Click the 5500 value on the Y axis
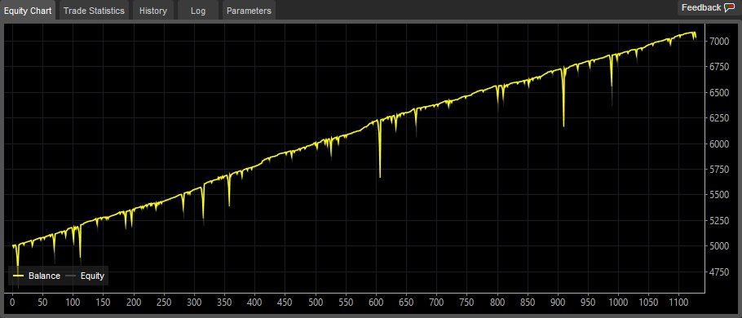This screenshot has width=742, height=318. (x=719, y=195)
